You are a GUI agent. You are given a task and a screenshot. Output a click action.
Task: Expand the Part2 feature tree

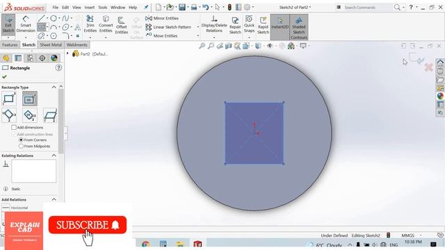coord(67,53)
